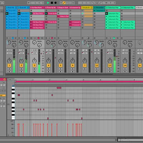Click the track 4 volume fader handle
The height and width of the screenshot is (143, 143).
click(55, 58)
